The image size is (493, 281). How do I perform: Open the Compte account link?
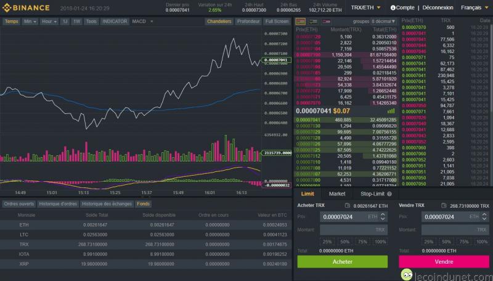coord(405,7)
